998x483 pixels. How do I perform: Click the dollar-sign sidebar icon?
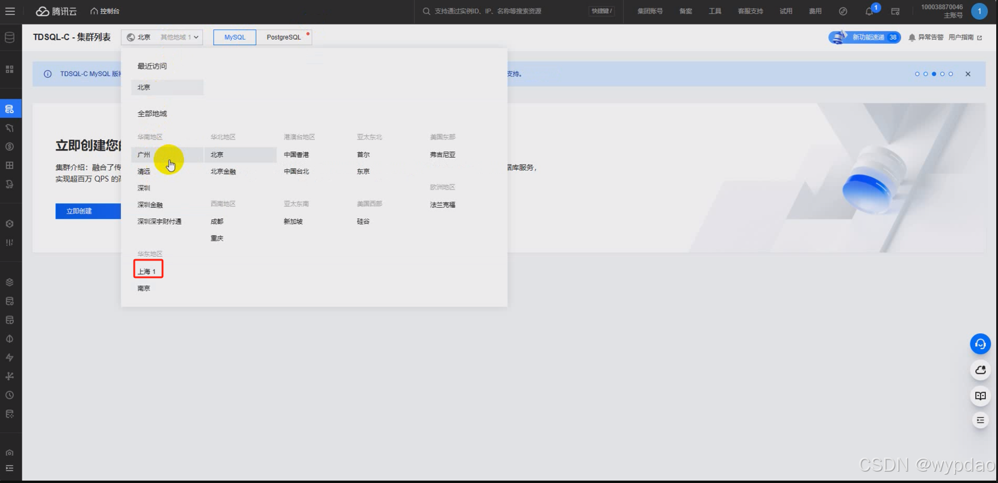coord(10,146)
